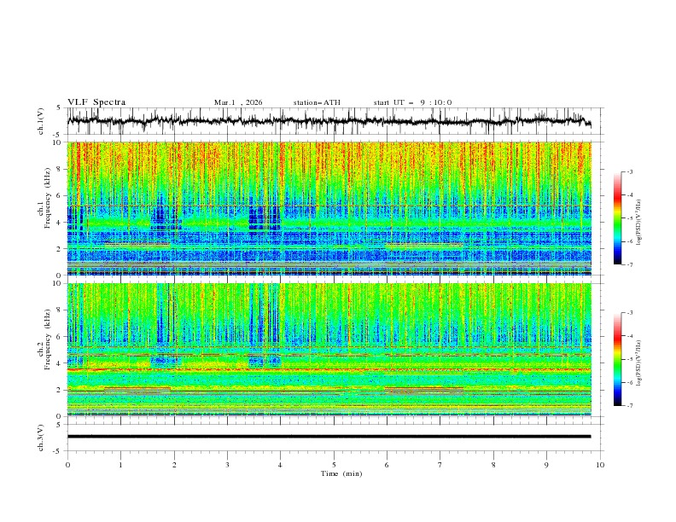676x522 pixels.
Task: Click the ch.1 spectrogram color scale bar
Action: (617, 217)
